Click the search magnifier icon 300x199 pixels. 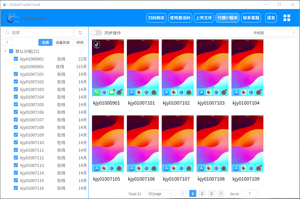click(8, 33)
